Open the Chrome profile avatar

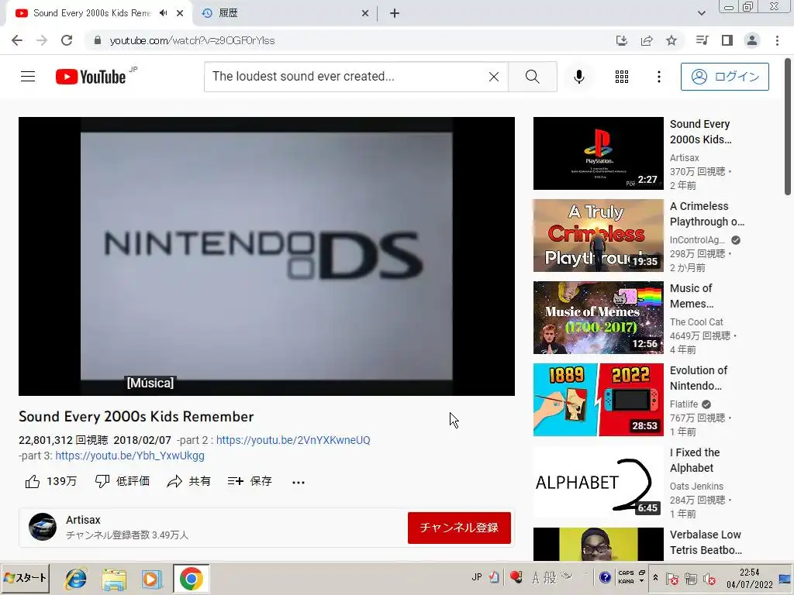tap(752, 40)
